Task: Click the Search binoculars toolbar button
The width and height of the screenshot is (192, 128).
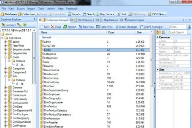Action: (89, 14)
